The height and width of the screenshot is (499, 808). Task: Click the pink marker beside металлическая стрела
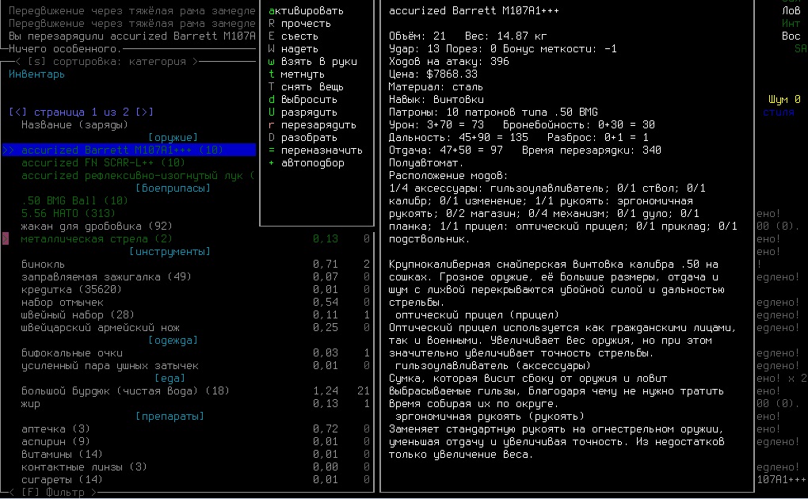(6, 238)
